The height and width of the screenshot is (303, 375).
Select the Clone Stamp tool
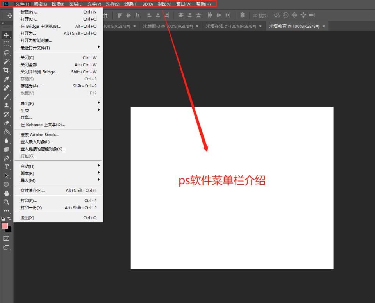click(7, 105)
